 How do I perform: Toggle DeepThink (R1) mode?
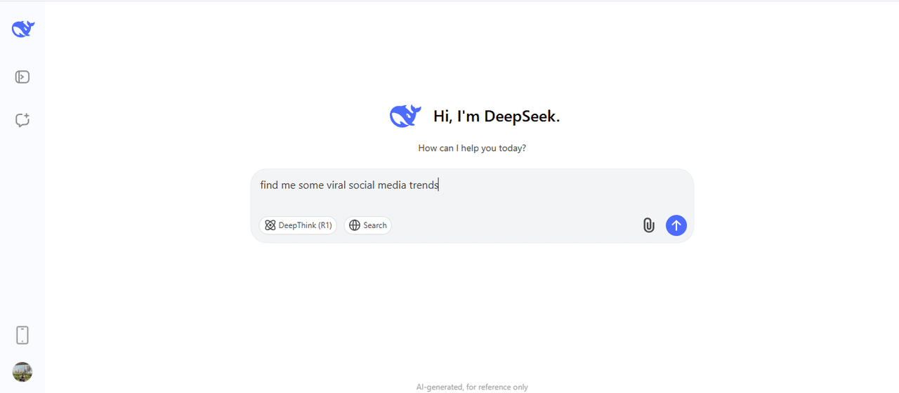(x=298, y=225)
